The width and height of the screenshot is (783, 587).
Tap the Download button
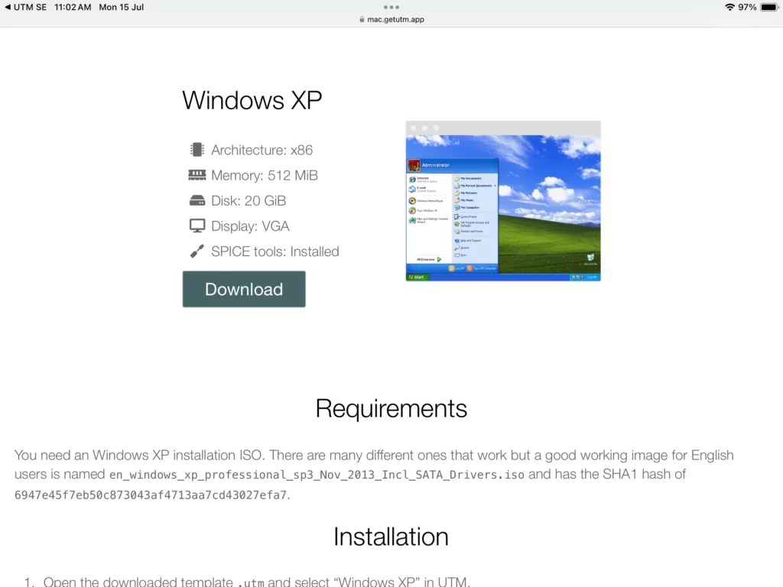coord(244,289)
